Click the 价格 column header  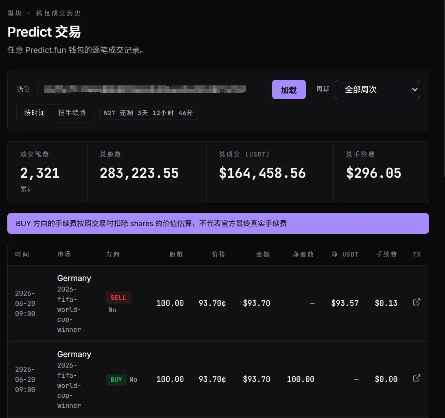pyautogui.click(x=218, y=254)
